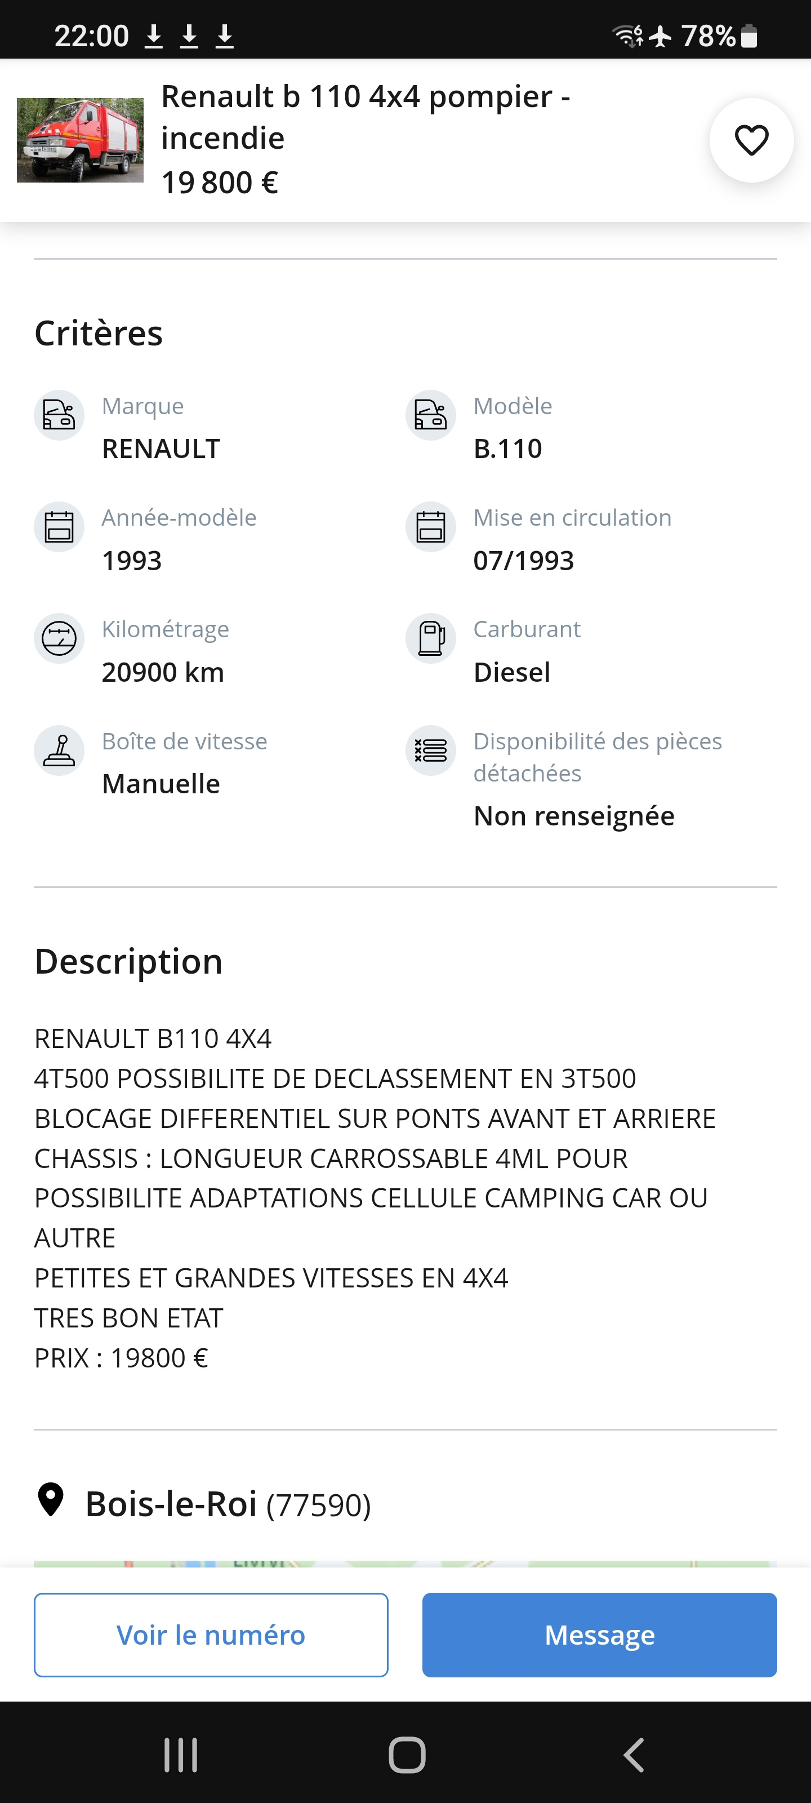Open Android recent apps button
Image resolution: width=811 pixels, height=1803 pixels.
tap(181, 1755)
